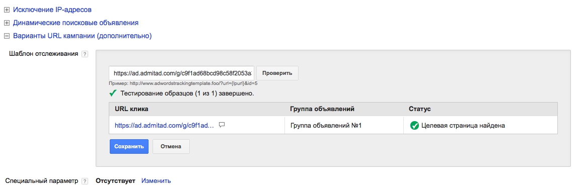Viewport: 580px width, 193px height.
Task: Focus the tracking template URL input field
Action: coord(182,73)
